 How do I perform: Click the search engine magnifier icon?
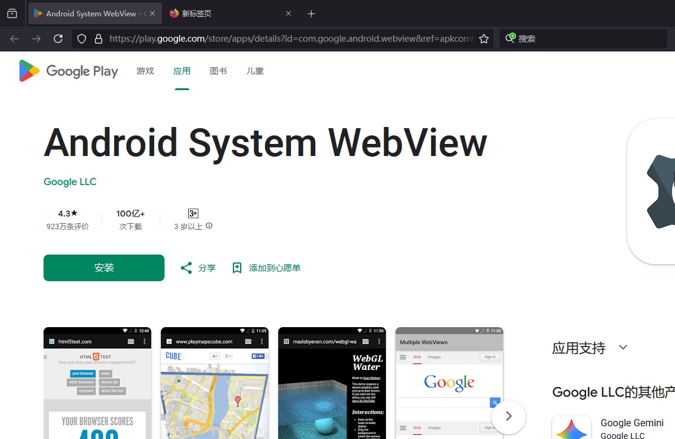pos(510,38)
